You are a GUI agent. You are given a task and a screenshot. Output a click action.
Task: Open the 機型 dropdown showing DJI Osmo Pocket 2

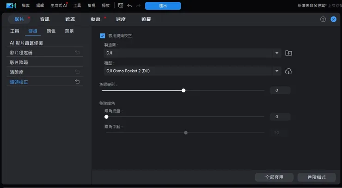pos(193,71)
